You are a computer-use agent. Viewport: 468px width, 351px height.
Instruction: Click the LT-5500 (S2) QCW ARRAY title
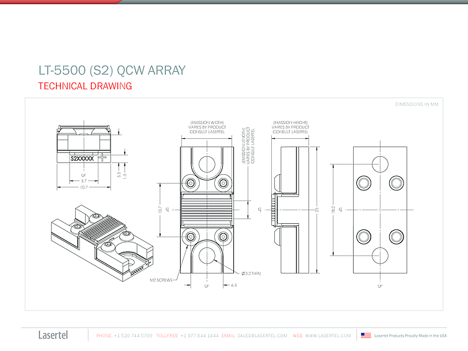coord(112,70)
